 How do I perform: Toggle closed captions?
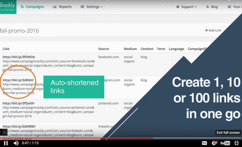[x=204, y=143]
